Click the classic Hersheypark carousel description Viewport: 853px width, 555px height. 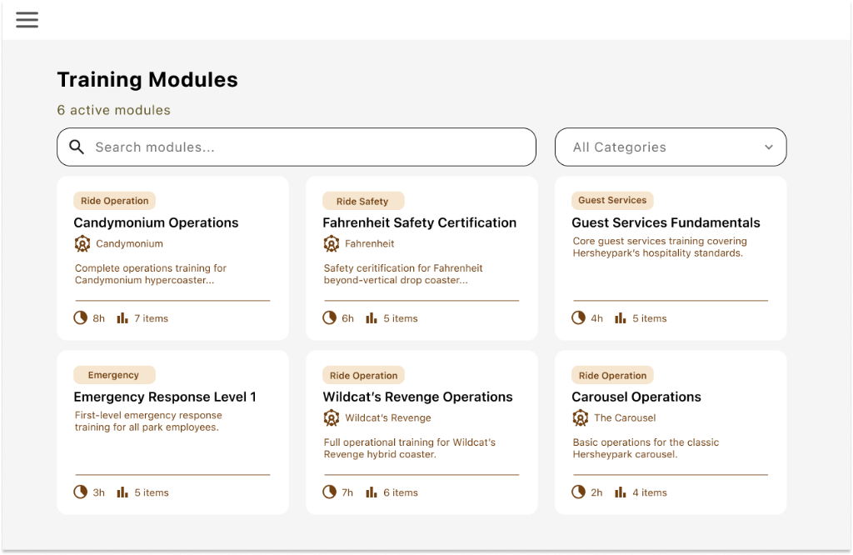[x=646, y=448]
